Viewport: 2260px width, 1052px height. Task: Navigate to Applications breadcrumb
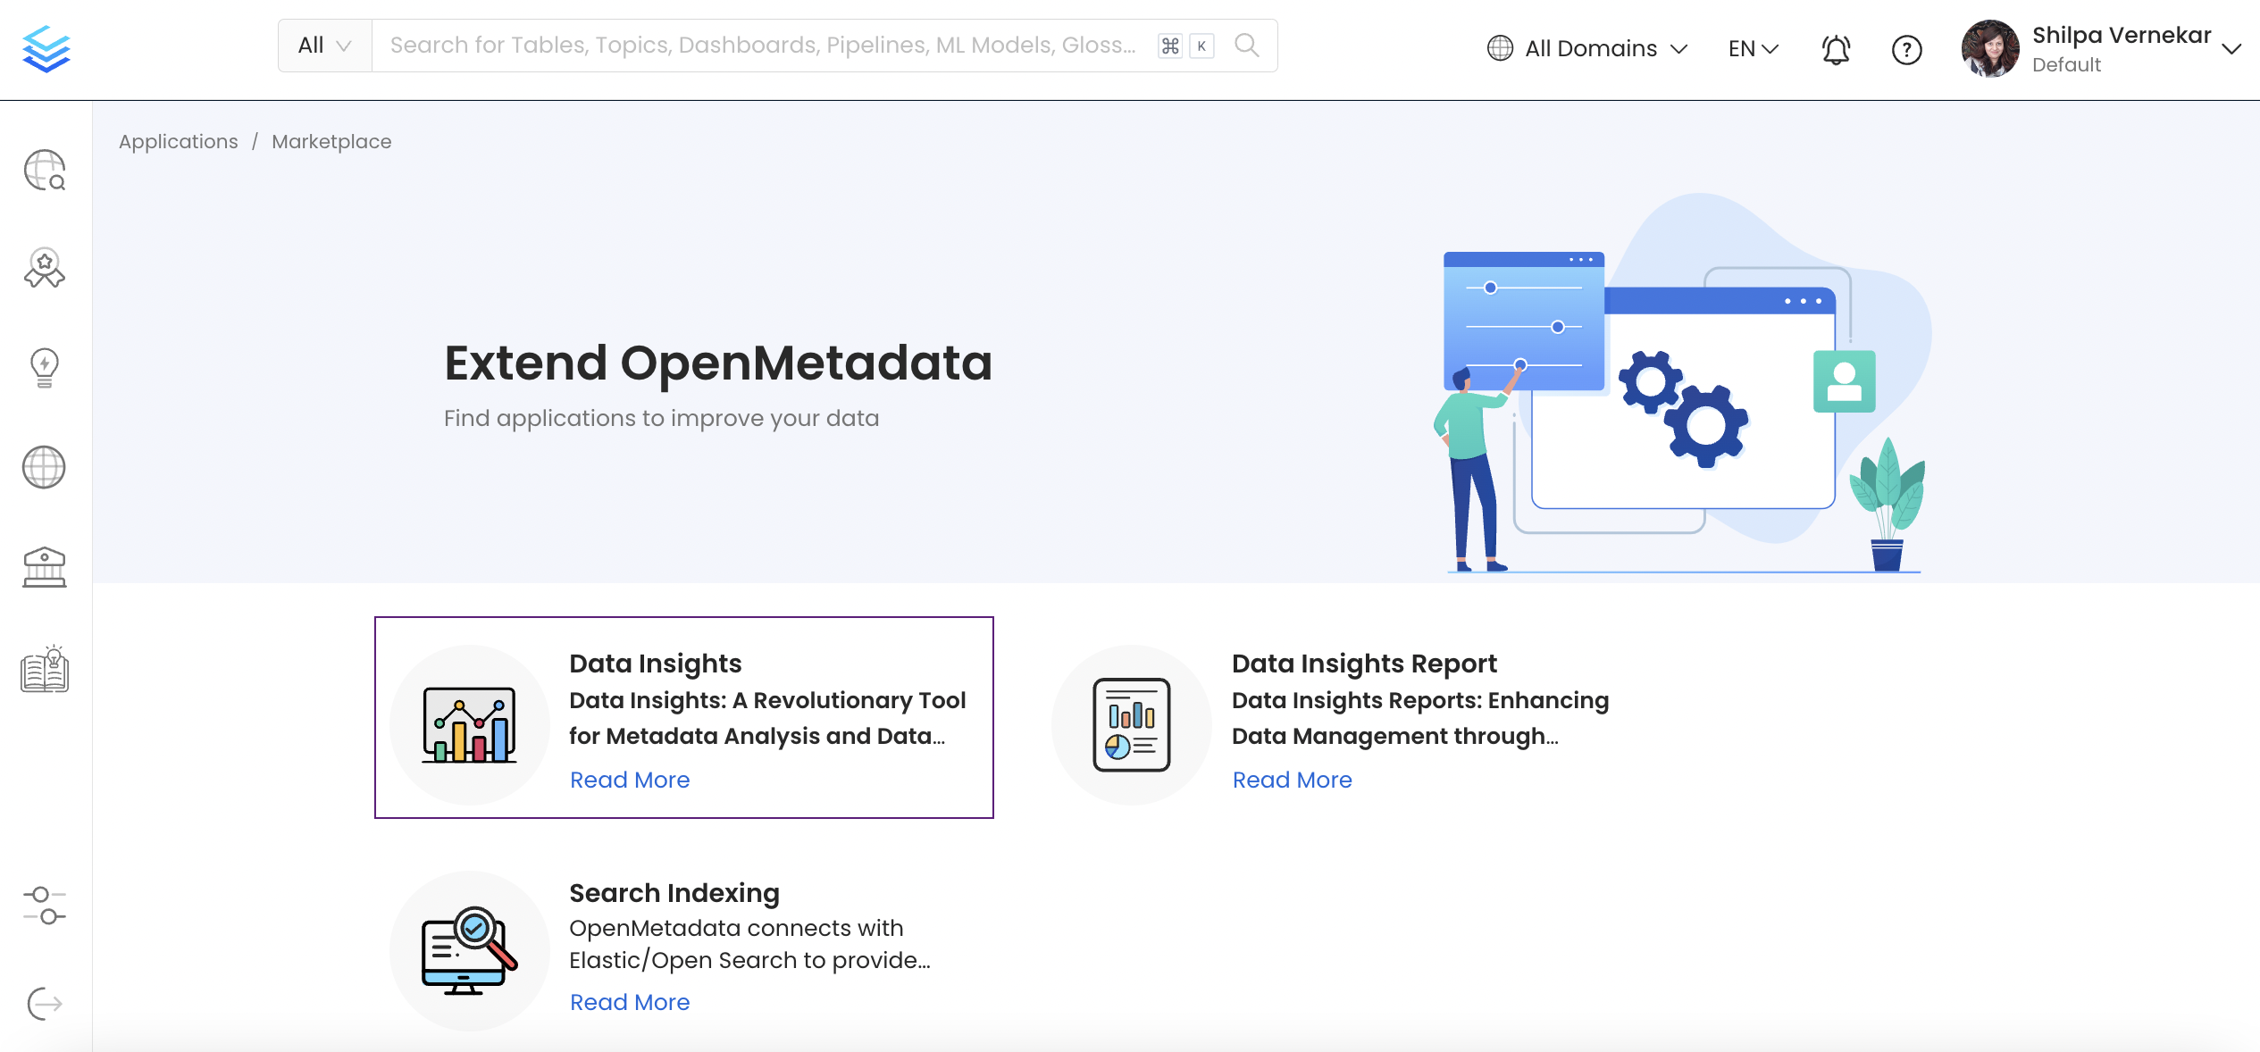(178, 141)
